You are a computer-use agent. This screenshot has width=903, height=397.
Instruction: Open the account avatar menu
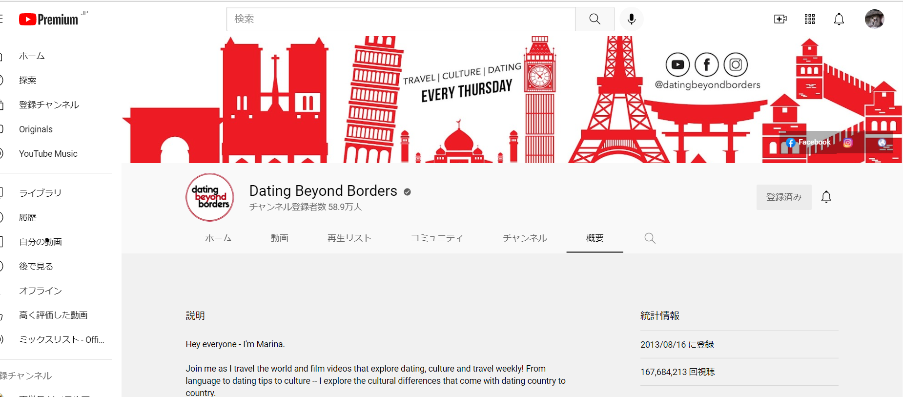pos(874,19)
